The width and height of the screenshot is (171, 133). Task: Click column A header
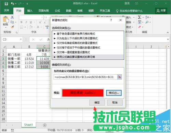(14, 47)
